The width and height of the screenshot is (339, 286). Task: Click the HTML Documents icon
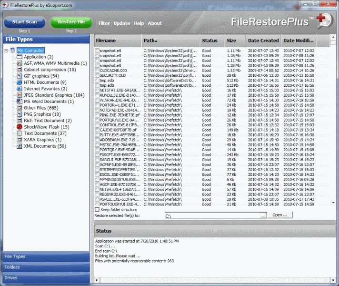20,82
